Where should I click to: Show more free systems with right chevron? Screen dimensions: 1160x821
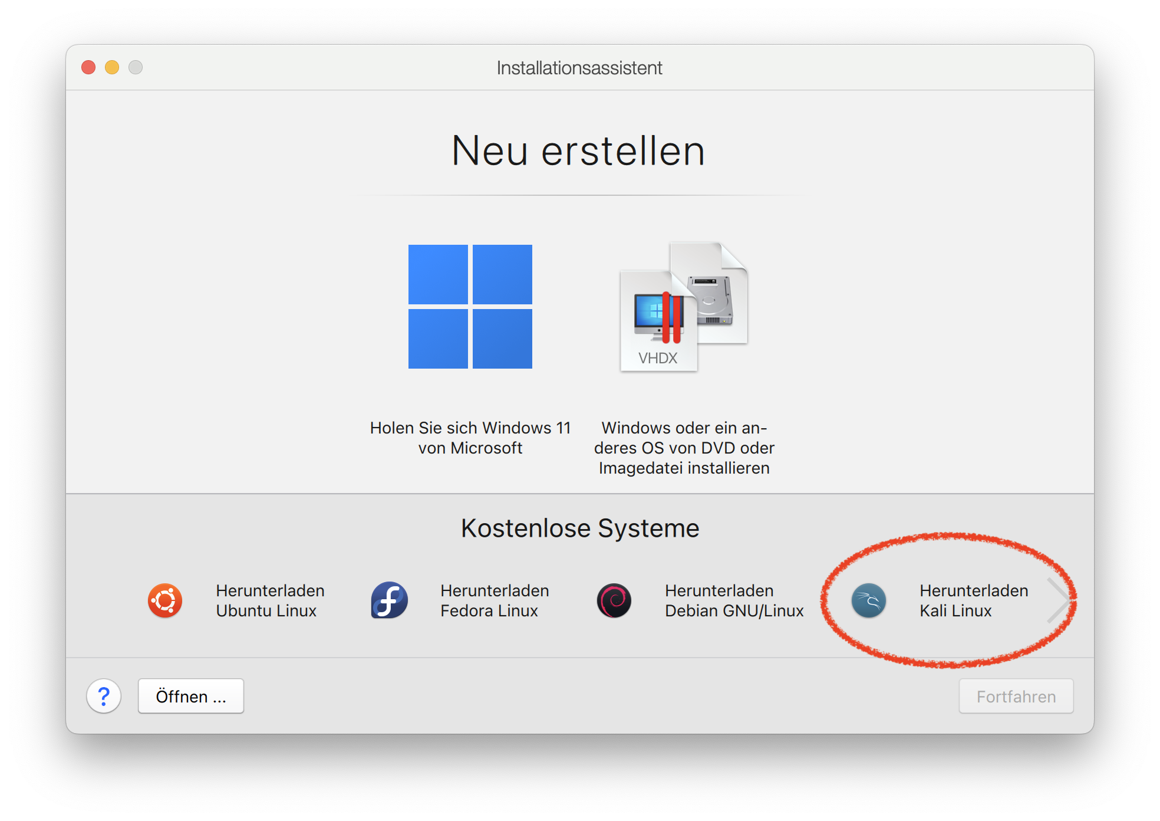(1058, 600)
